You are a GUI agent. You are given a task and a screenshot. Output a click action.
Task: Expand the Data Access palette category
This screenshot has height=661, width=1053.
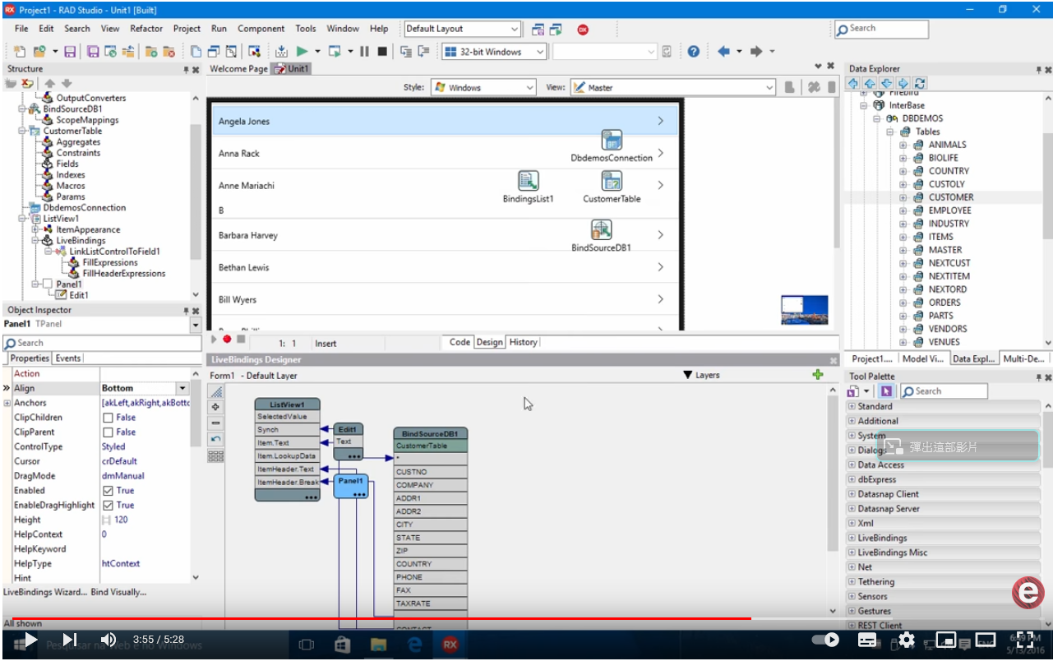(852, 465)
